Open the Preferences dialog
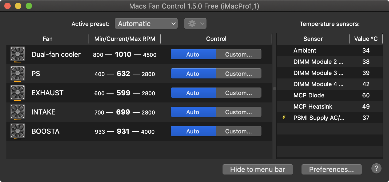Image resolution: width=389 pixels, height=182 pixels. (x=331, y=169)
